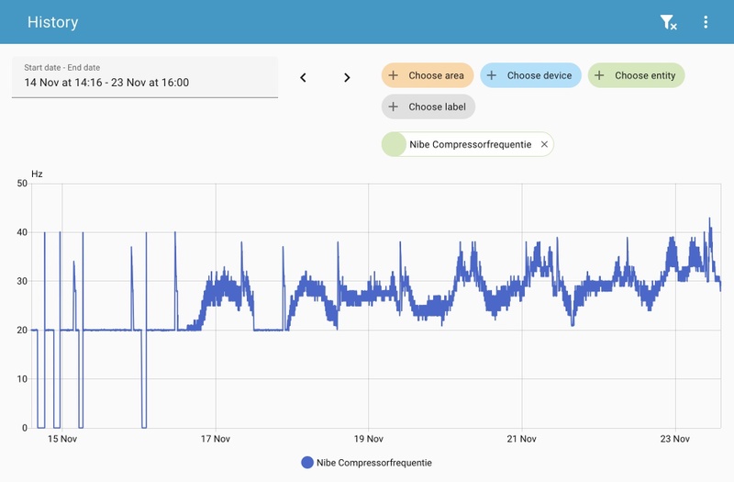Click the plus icon on Choose area

pyautogui.click(x=394, y=75)
